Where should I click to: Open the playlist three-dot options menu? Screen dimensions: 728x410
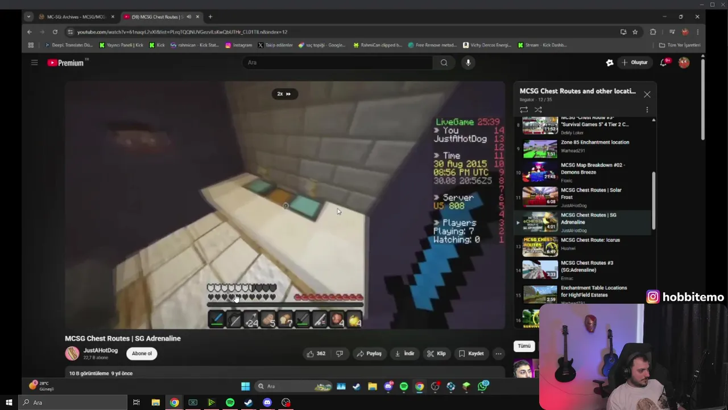pyautogui.click(x=647, y=109)
